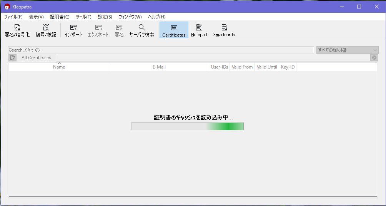Open the 復号/検証 decrypt/verify tool
The height and width of the screenshot is (206, 386).
pos(46,30)
